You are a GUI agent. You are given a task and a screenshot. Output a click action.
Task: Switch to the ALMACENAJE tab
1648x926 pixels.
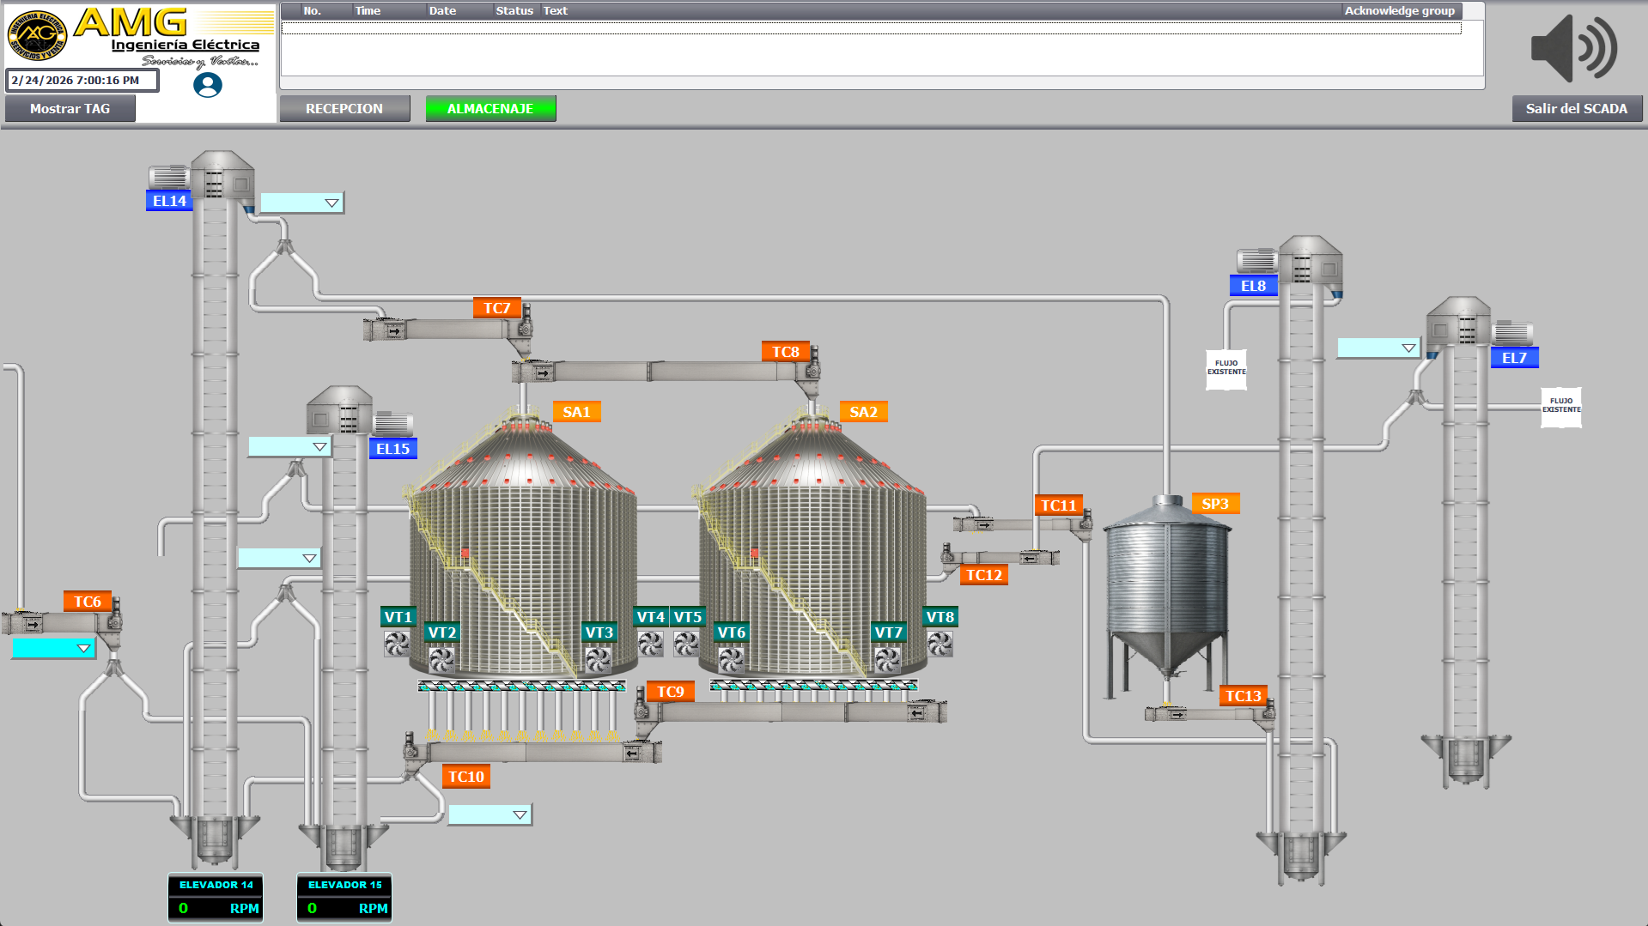(490, 108)
